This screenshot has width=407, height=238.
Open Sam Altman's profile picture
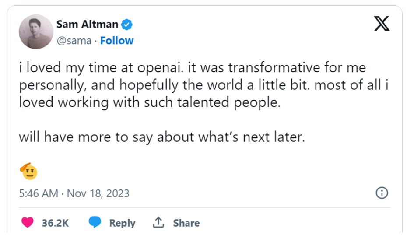pos(36,31)
